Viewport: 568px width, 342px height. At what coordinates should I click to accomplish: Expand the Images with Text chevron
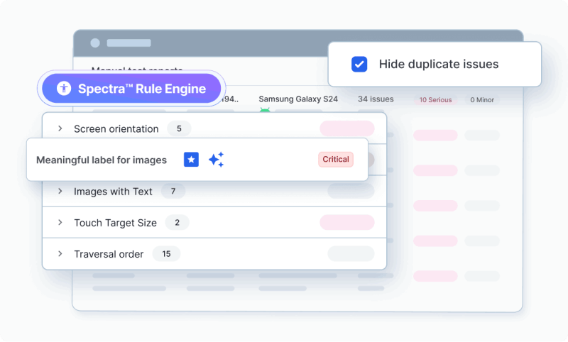[60, 191]
